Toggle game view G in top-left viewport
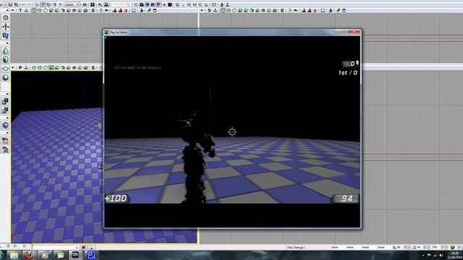 point(93,10)
